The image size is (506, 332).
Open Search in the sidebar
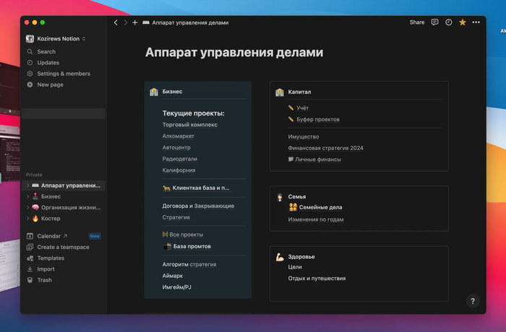pyautogui.click(x=46, y=52)
